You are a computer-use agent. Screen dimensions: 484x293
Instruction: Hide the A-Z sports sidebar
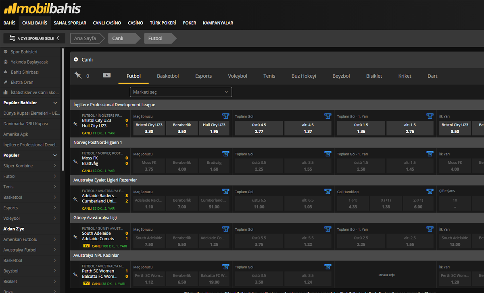34,38
